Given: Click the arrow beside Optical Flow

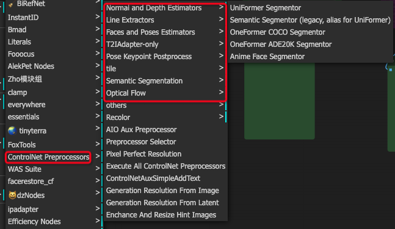Looking at the screenshot, I should 221,92.
